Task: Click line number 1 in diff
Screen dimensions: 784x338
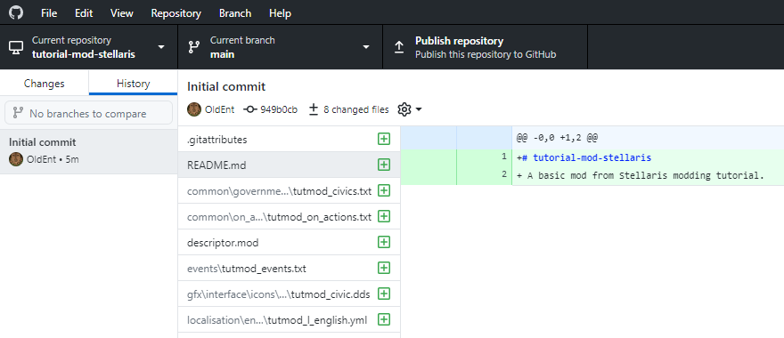Action: click(504, 157)
